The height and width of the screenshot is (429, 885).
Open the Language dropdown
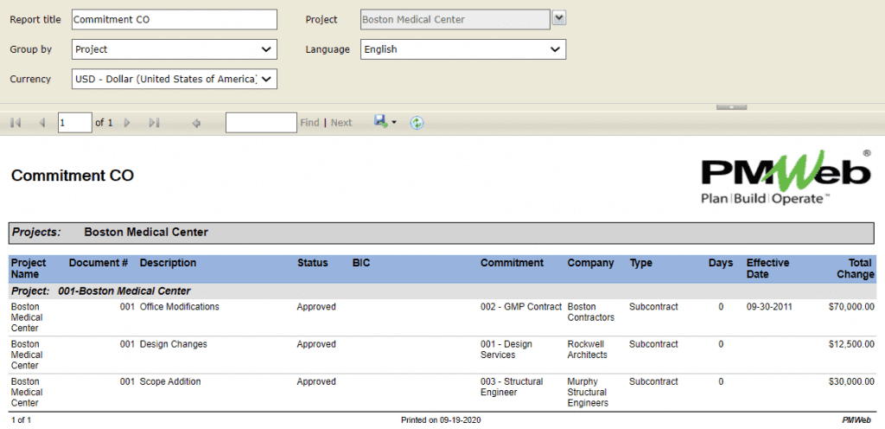click(x=463, y=49)
